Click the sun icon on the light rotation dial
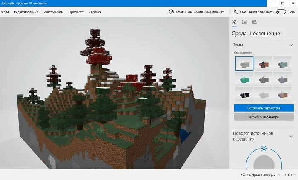298x180 pixels. 264,149
